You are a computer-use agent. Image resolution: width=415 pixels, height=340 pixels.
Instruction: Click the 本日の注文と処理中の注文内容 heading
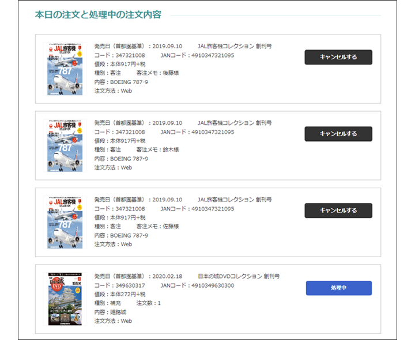[x=98, y=14]
